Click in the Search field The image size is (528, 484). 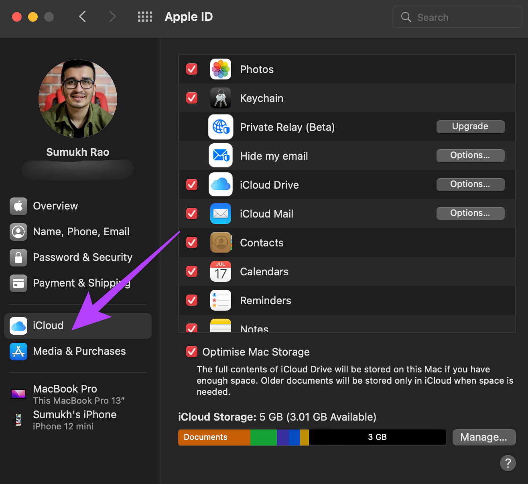point(457,17)
